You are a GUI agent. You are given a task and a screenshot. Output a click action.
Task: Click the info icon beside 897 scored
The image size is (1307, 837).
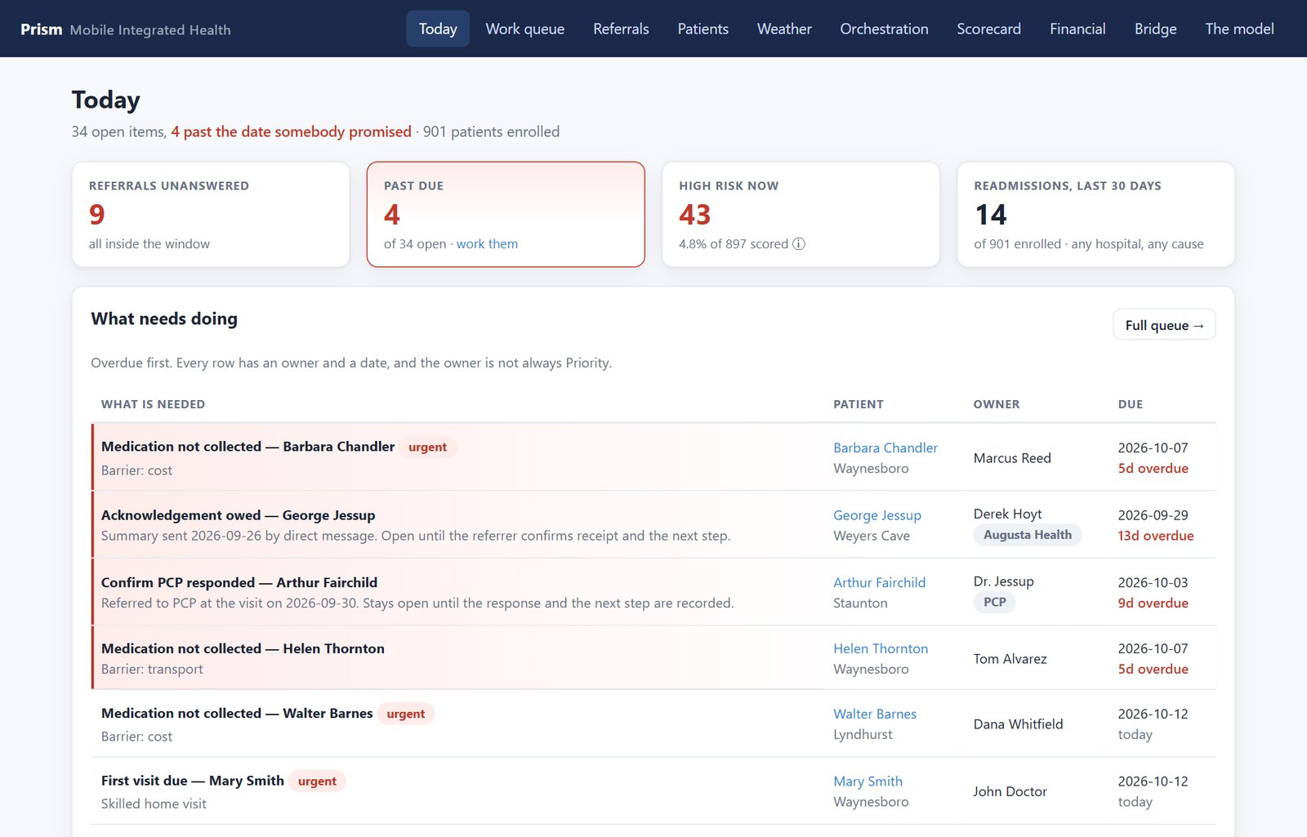pyautogui.click(x=799, y=244)
